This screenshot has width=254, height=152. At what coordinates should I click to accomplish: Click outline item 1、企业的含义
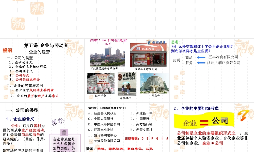pos(21,62)
